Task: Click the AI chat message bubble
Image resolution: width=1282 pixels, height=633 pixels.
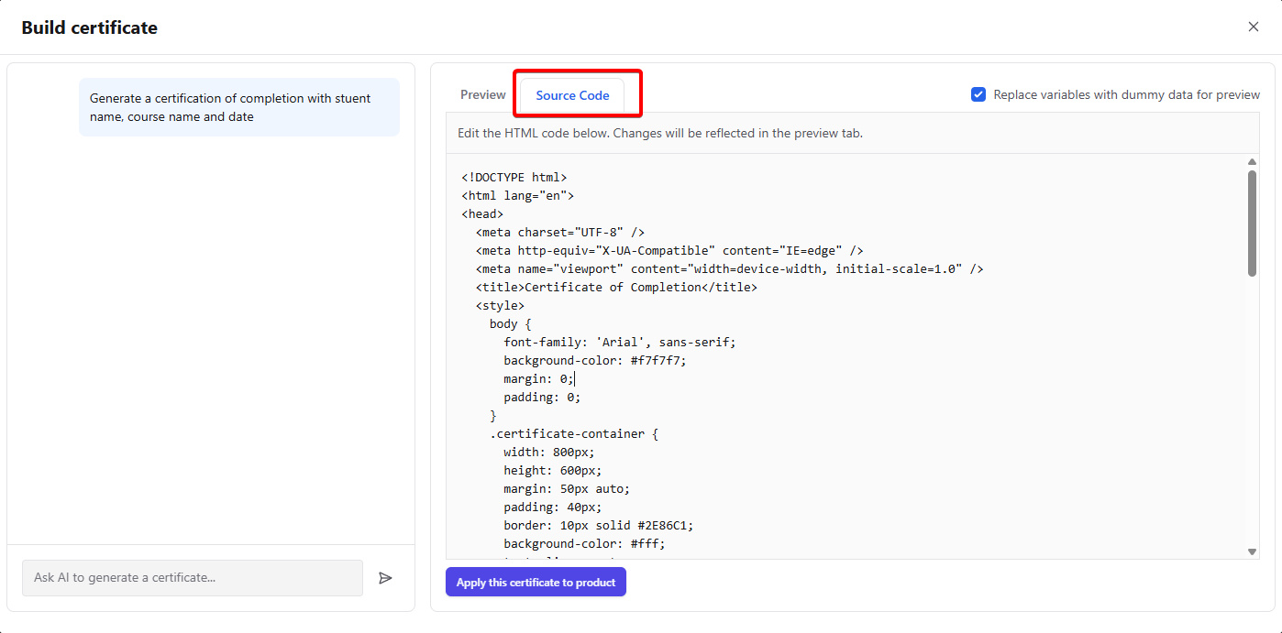Action: pyautogui.click(x=239, y=106)
